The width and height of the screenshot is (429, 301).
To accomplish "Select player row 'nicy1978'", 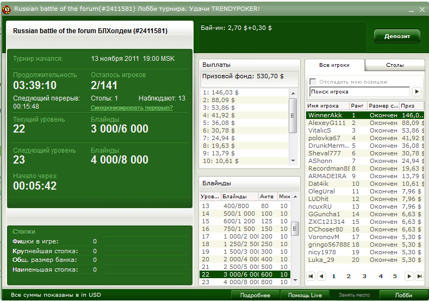I will click(x=365, y=252).
